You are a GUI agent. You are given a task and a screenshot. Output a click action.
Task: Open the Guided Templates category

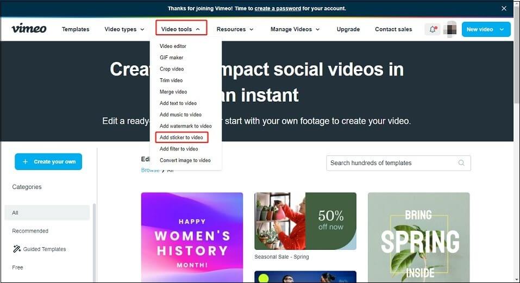coord(39,249)
